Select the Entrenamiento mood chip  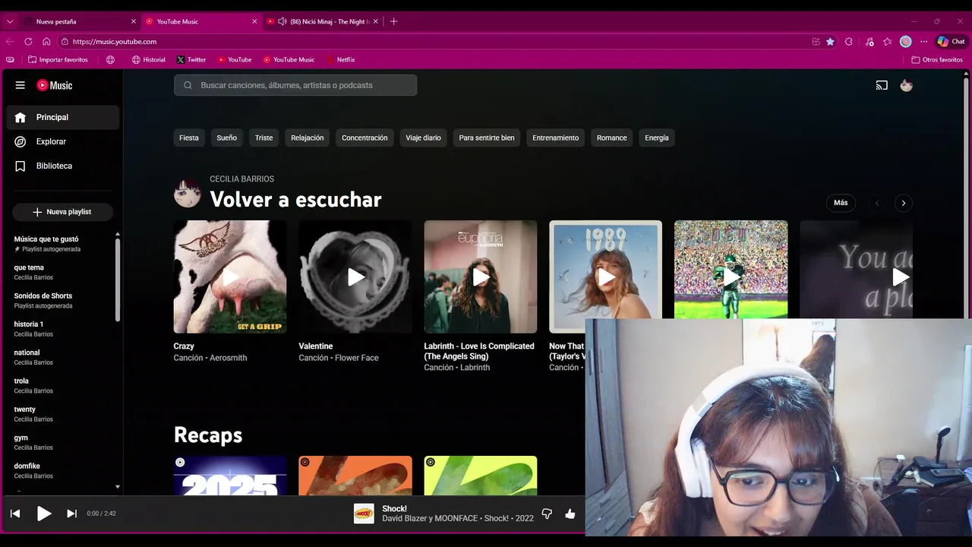click(x=556, y=138)
